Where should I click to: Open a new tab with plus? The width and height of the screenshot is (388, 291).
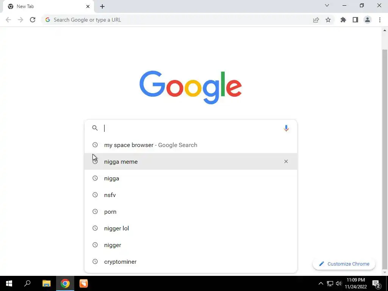pyautogui.click(x=102, y=6)
